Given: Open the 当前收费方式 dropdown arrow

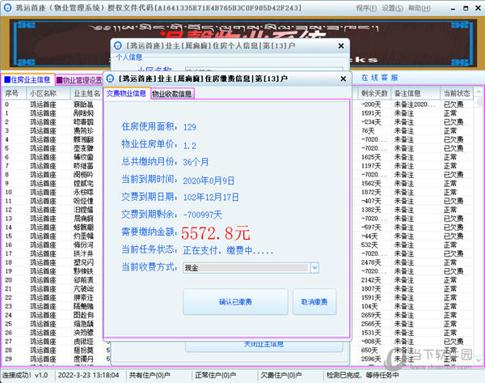Looking at the screenshot, I should click(x=314, y=268).
